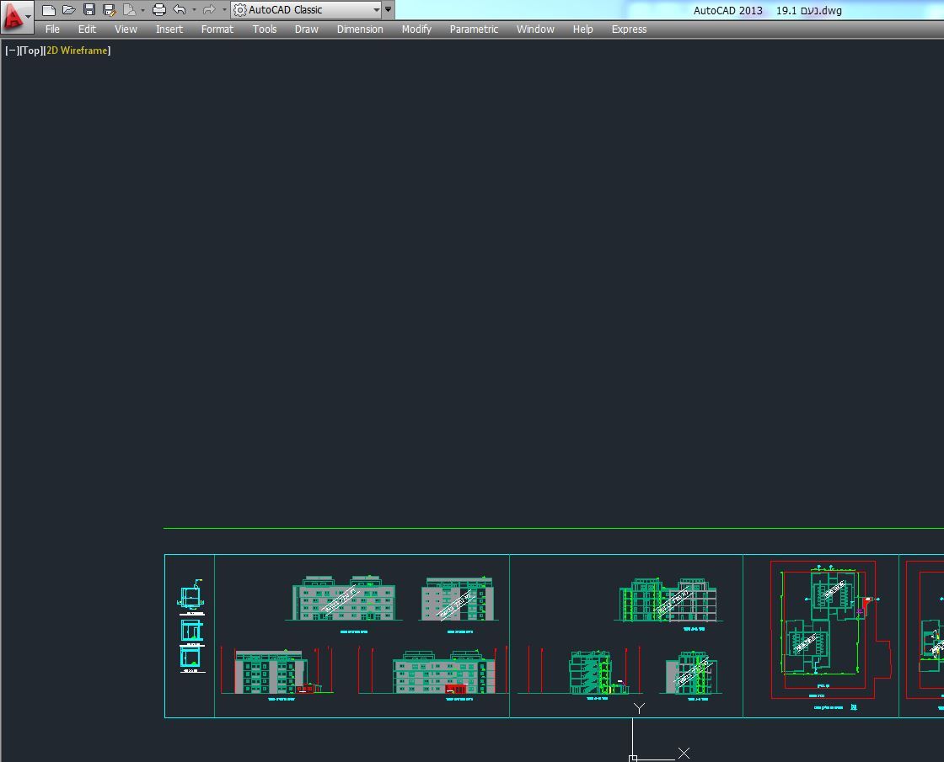Click the Open file folder icon
Viewport: 944px width, 762px height.
(69, 10)
